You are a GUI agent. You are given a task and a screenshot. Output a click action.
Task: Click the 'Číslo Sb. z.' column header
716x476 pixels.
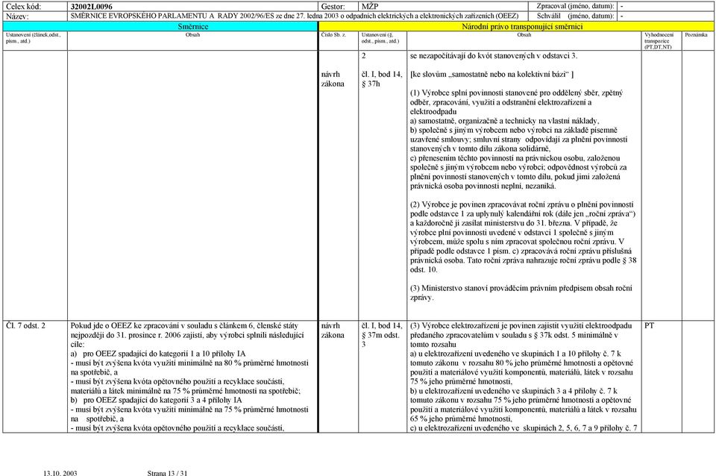(333, 35)
